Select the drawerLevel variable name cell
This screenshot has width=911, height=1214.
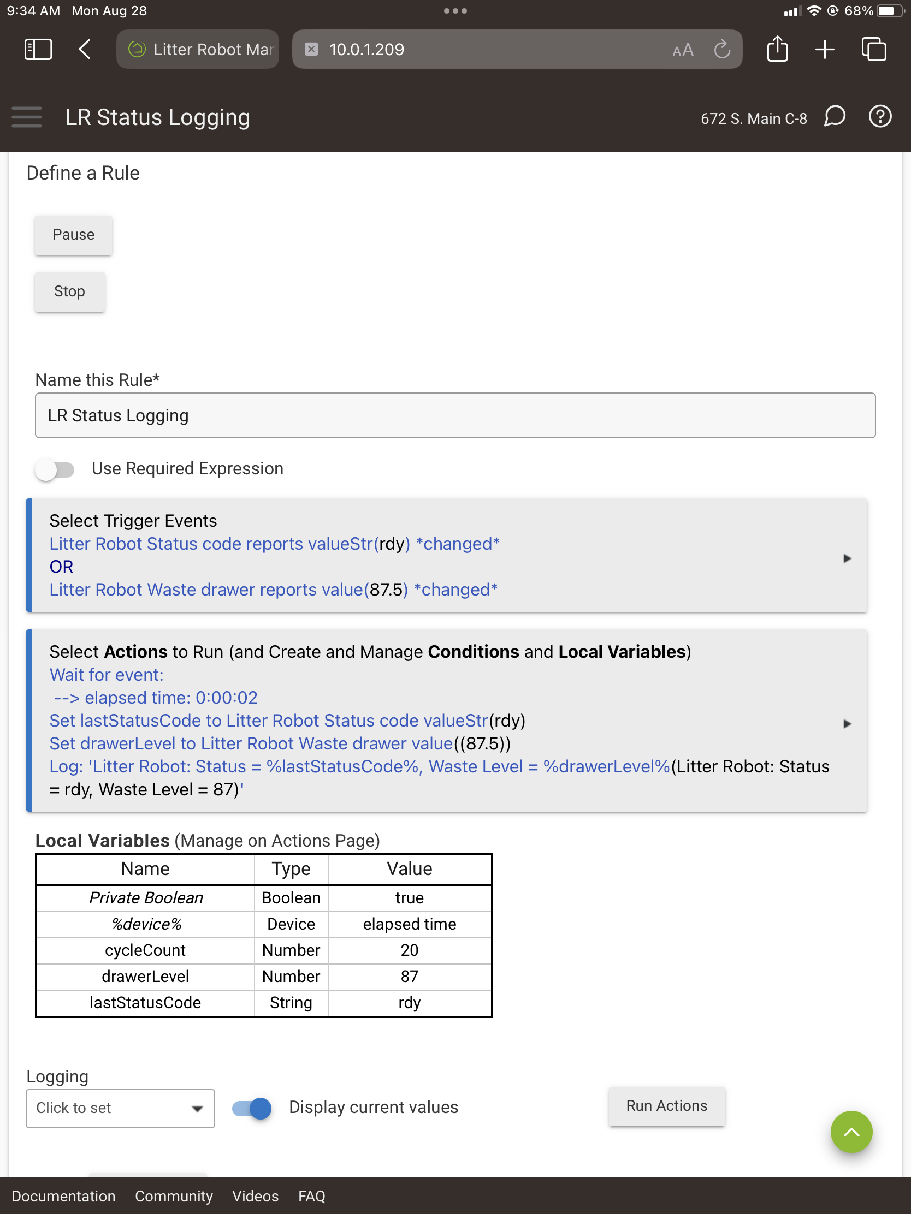click(x=145, y=977)
